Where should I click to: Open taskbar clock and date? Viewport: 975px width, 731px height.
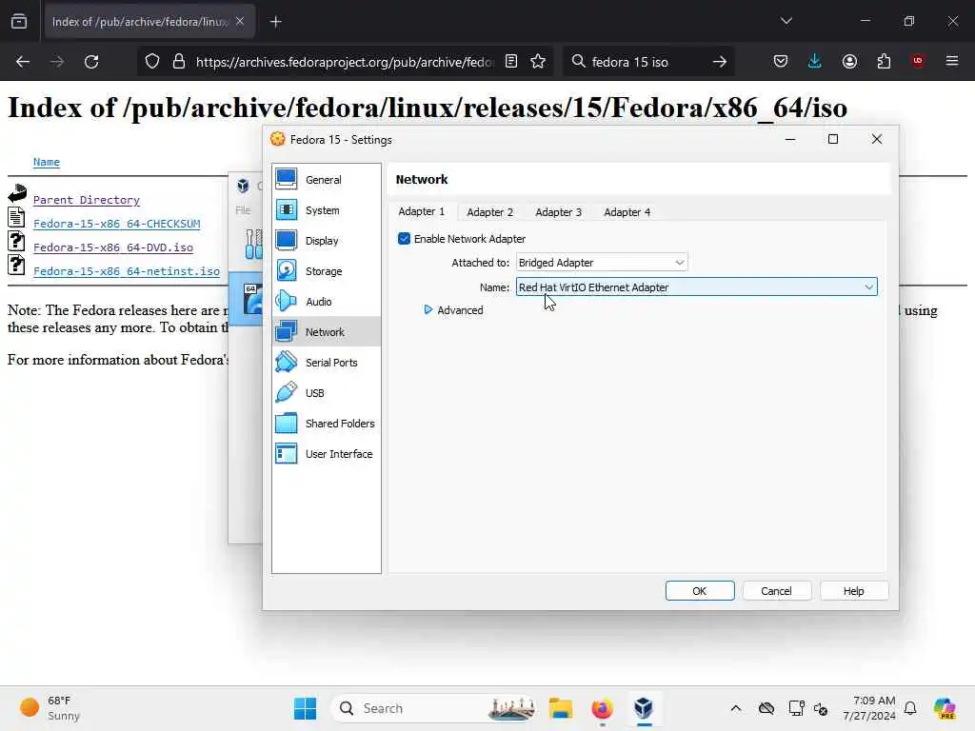pyautogui.click(x=869, y=708)
